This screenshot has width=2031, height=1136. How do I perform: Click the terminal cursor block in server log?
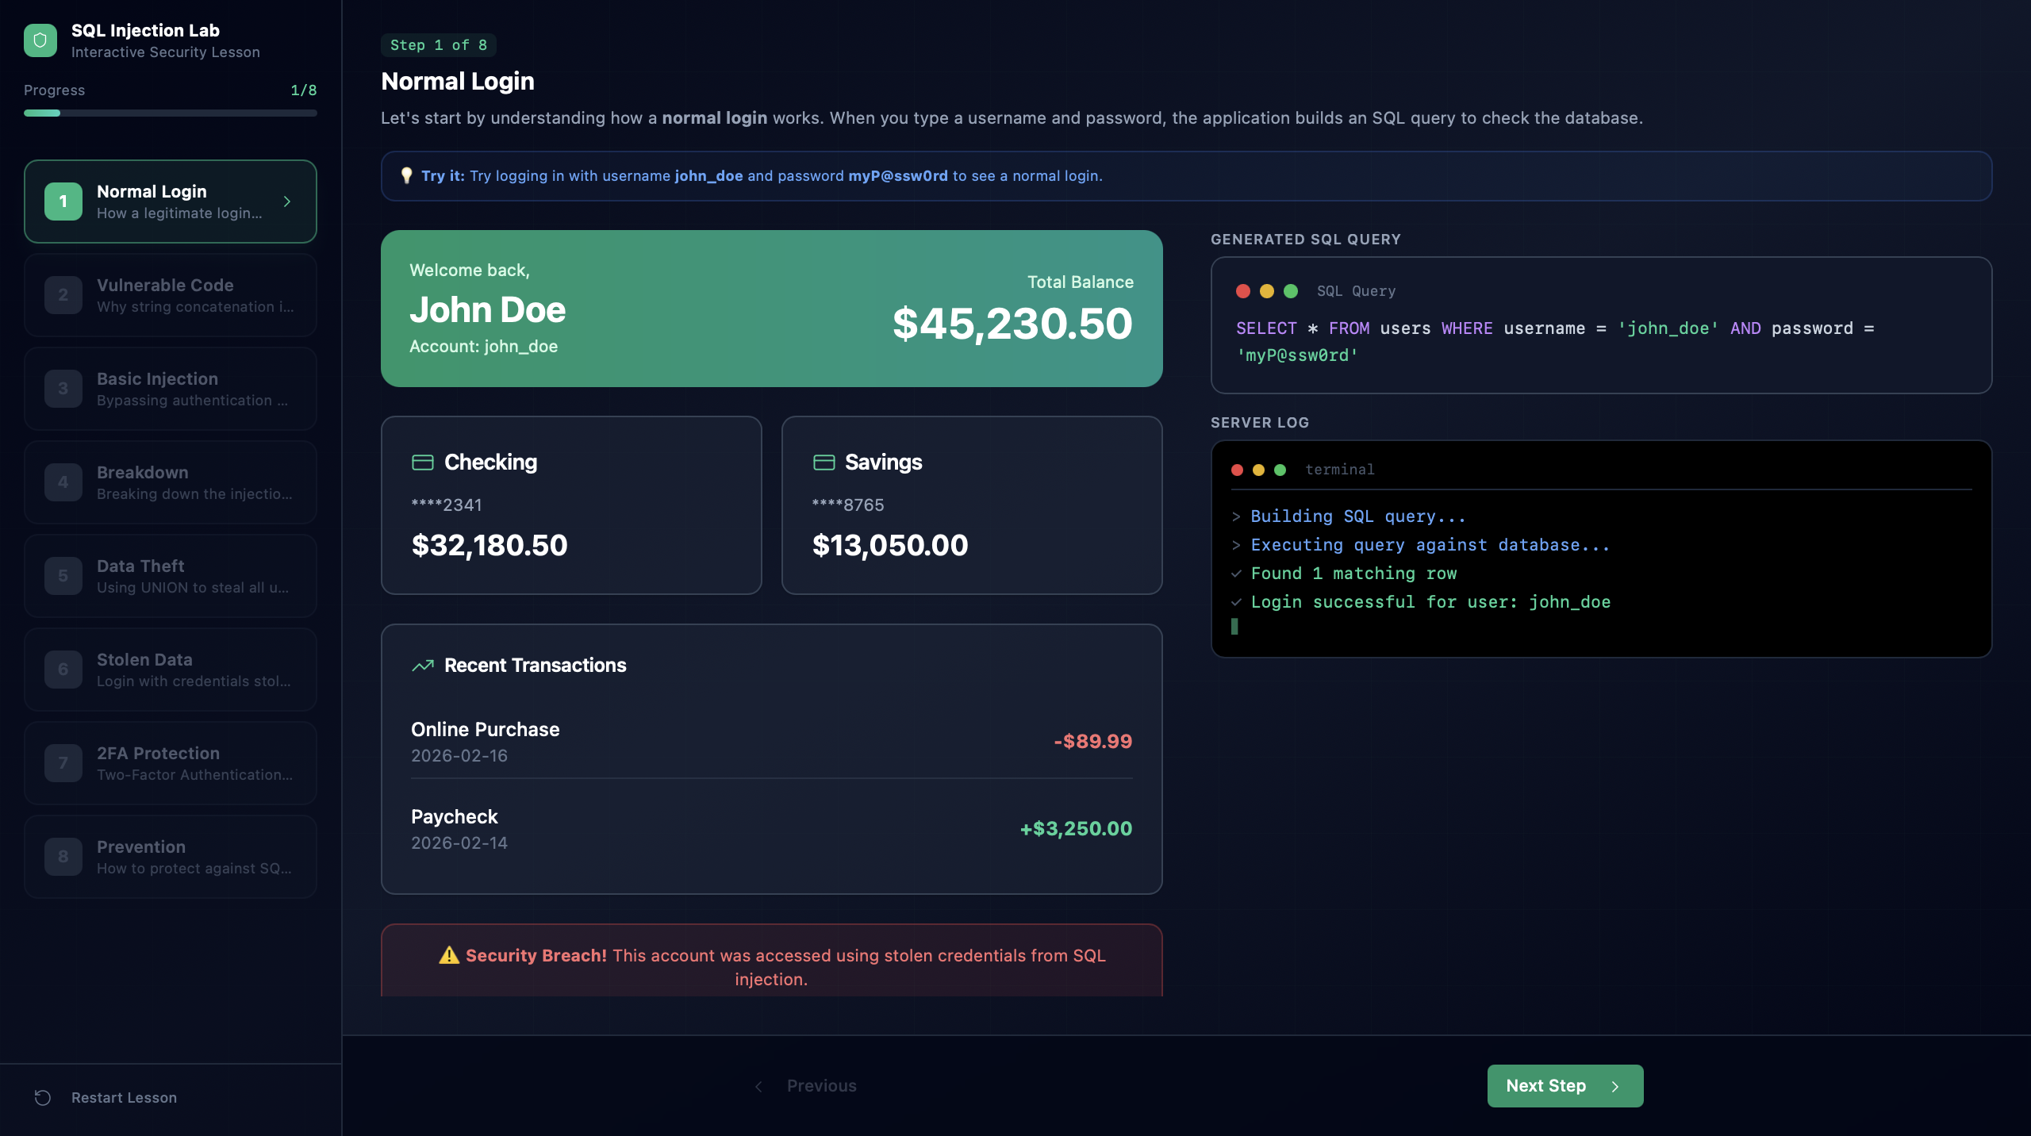1234,627
